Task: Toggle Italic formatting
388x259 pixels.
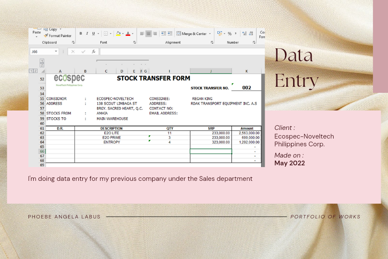Action: point(87,34)
